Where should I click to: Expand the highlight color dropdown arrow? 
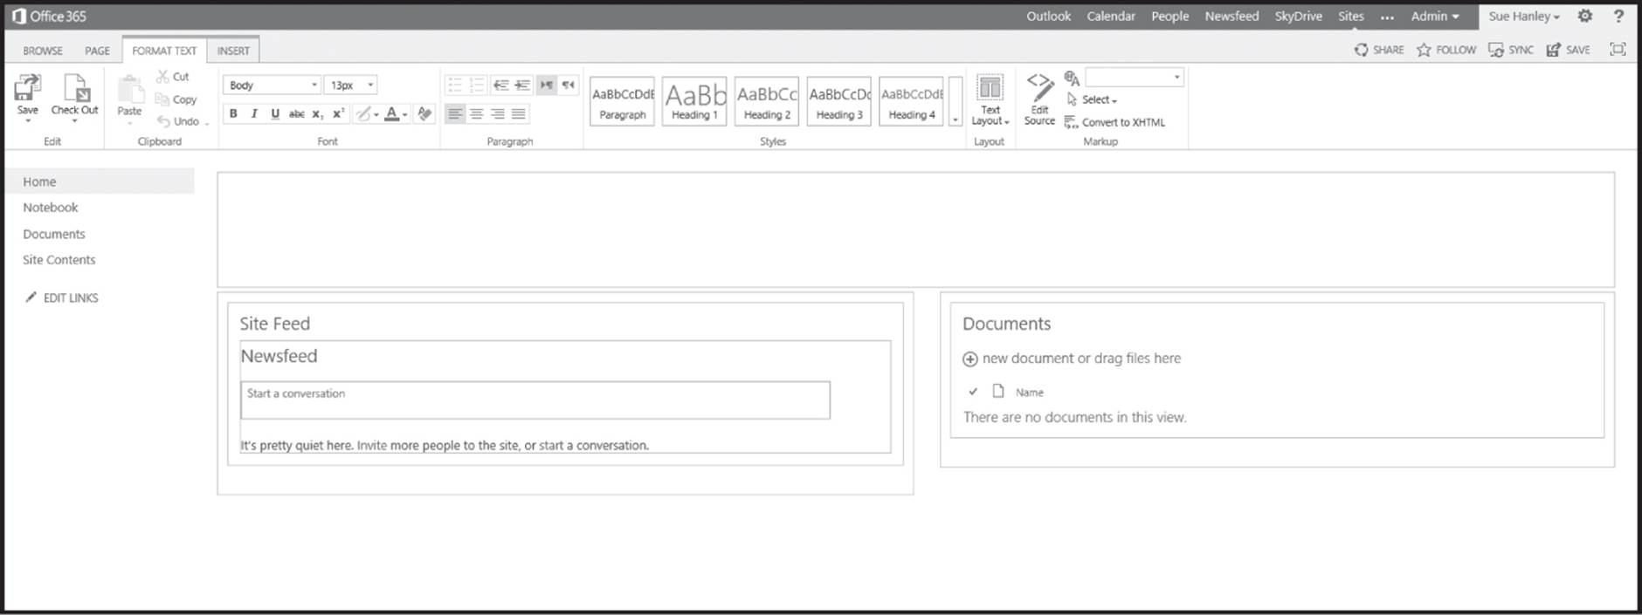click(376, 114)
